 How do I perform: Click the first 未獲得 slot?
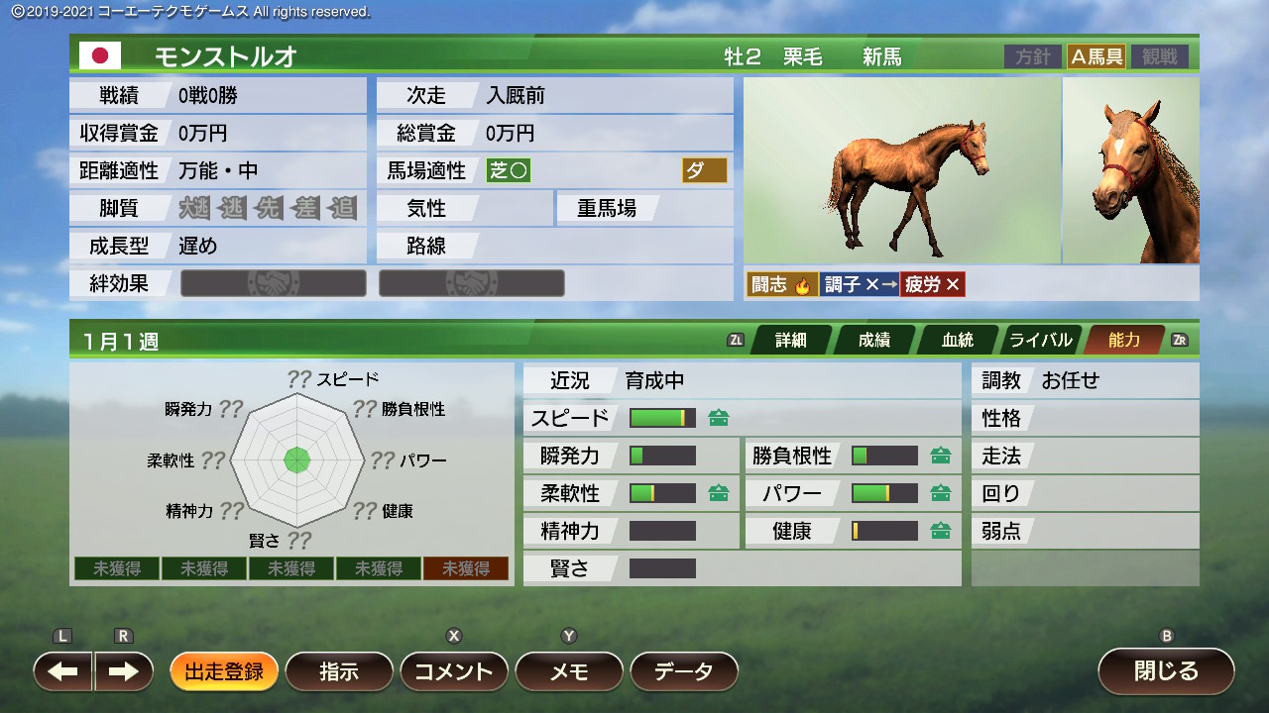(x=117, y=568)
